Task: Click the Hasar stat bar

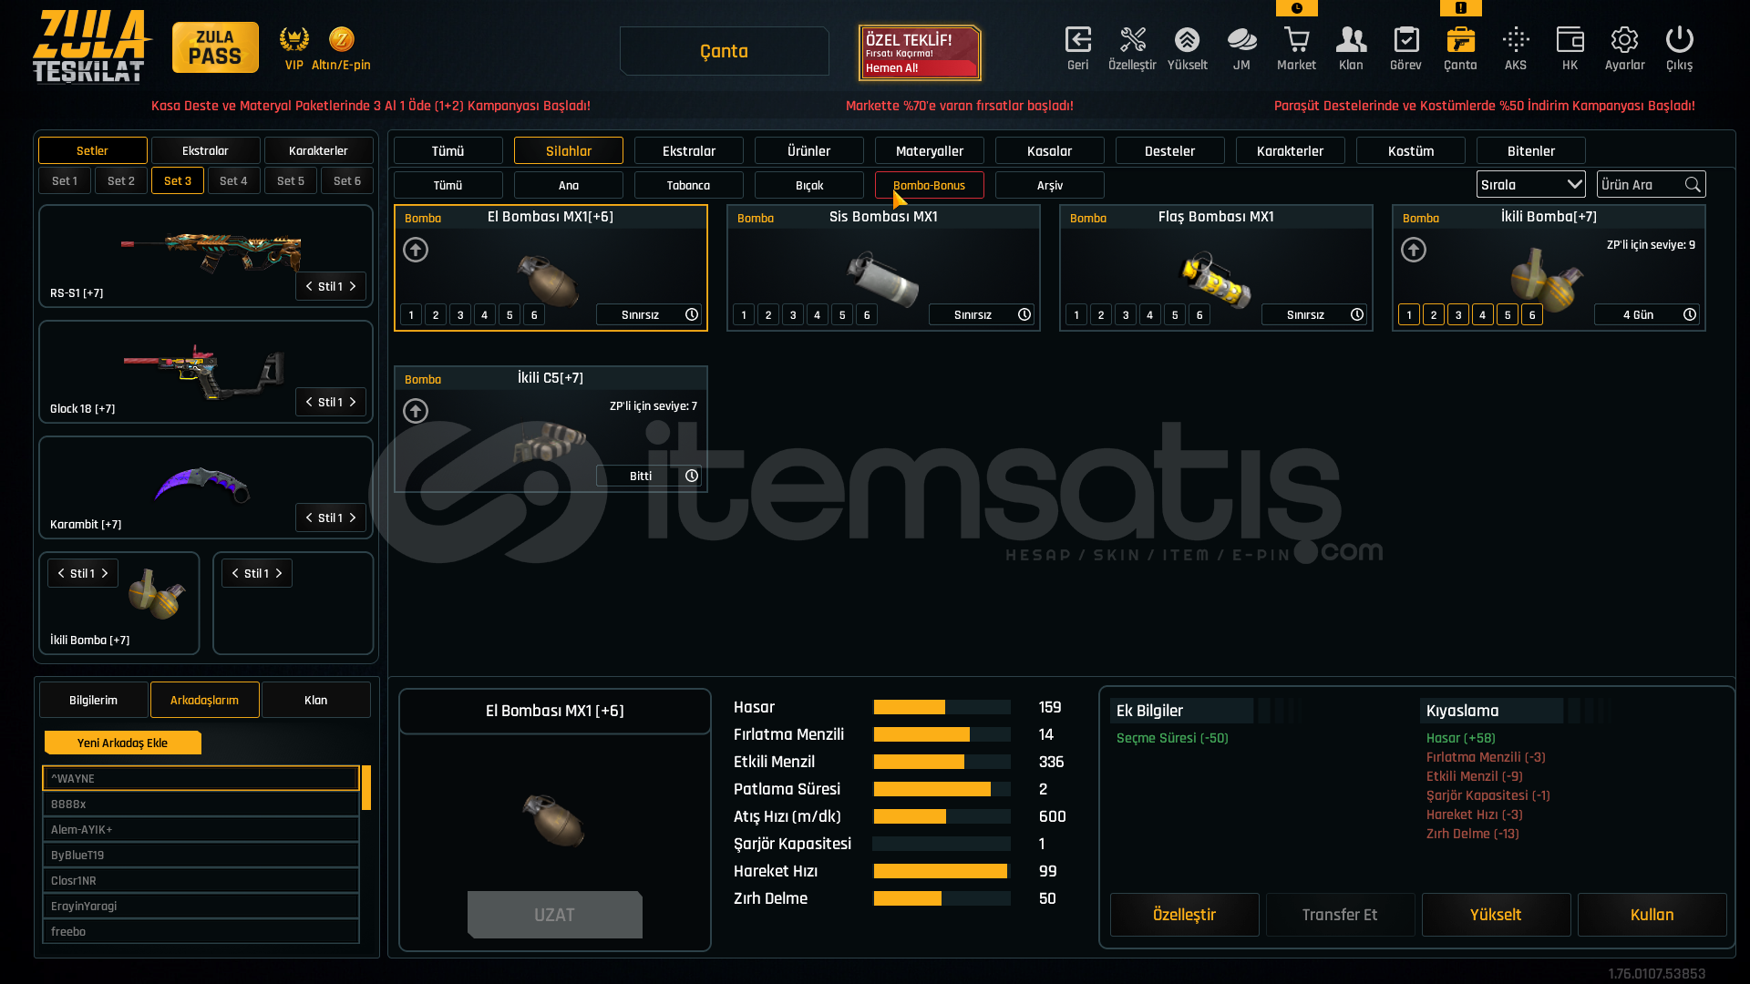Action: (x=942, y=707)
